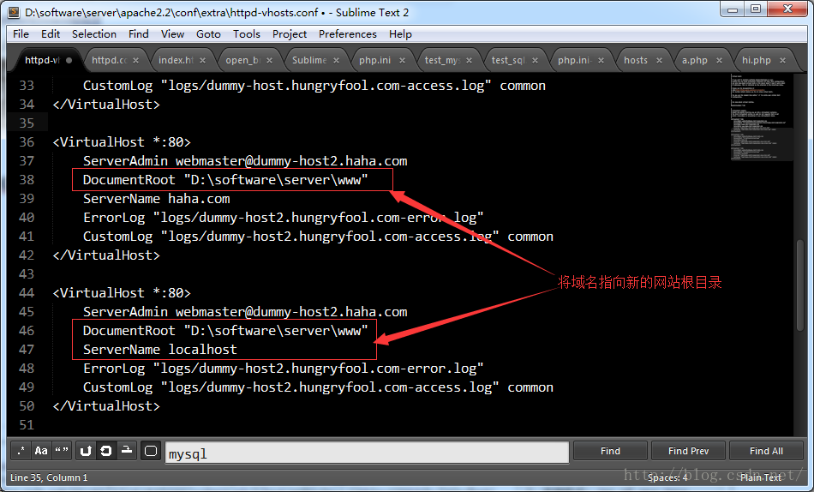
Task: Switch to the Sublime tab
Action: coord(308,60)
